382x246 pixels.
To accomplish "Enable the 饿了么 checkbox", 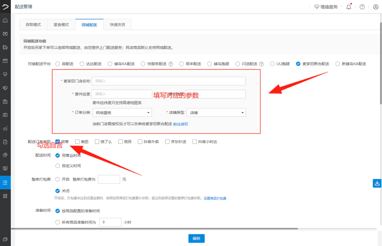I will pos(97,142).
